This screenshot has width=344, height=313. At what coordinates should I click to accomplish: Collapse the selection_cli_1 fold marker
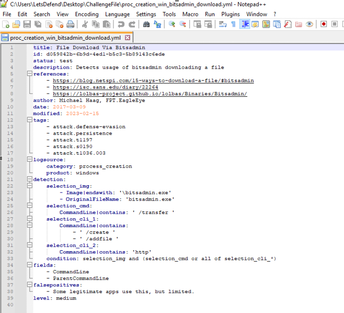tap(30, 218)
